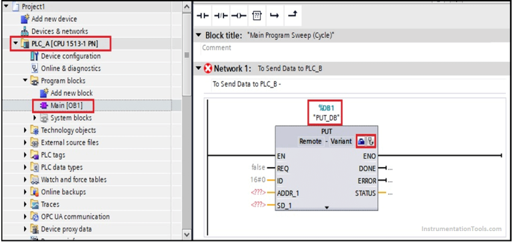Click the Devices & networks icon
This screenshot has height=243, width=512.
click(25, 31)
